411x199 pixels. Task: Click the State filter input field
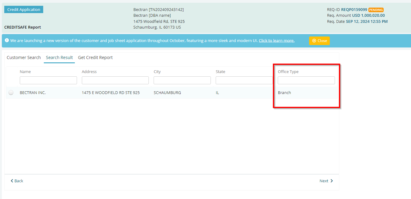[244, 80]
